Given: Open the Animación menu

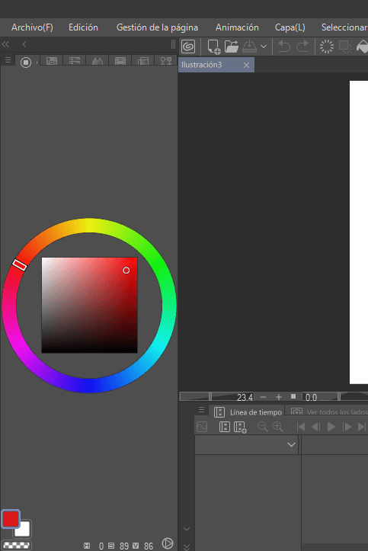Looking at the screenshot, I should (237, 27).
